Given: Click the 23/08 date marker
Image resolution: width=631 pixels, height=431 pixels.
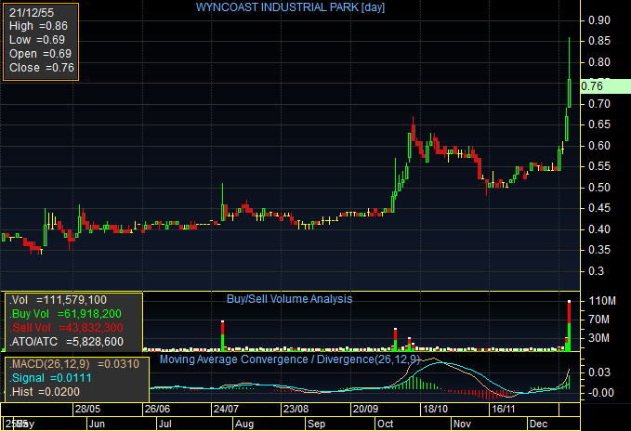Looking at the screenshot, I should click(296, 410).
